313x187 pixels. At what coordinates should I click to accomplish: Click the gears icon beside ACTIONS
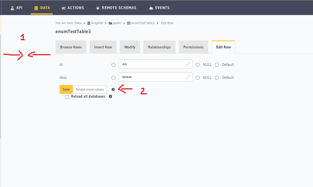point(64,8)
